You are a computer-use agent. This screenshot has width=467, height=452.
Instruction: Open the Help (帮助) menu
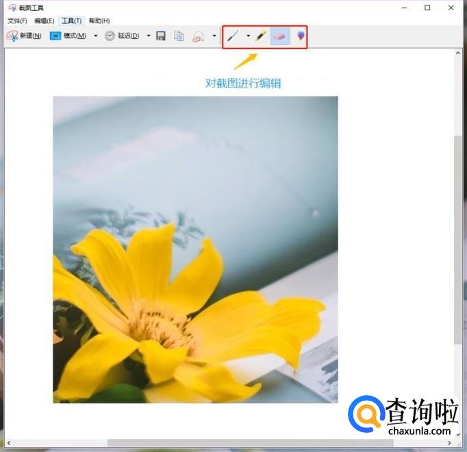click(99, 21)
